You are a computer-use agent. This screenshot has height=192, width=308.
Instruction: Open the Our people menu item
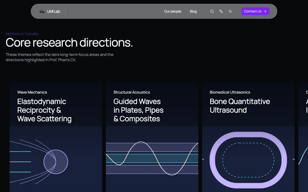coord(172,12)
